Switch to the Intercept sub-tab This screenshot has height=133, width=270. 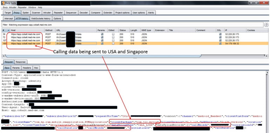(9, 19)
